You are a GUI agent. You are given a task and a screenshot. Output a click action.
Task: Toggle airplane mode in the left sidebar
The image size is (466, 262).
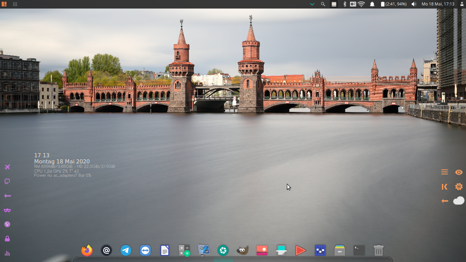7,167
